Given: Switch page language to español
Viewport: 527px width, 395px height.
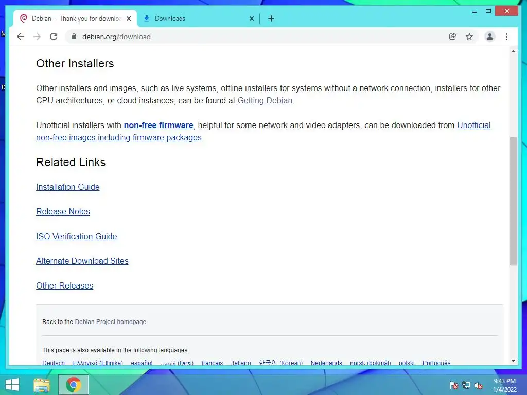Looking at the screenshot, I should tap(142, 363).
